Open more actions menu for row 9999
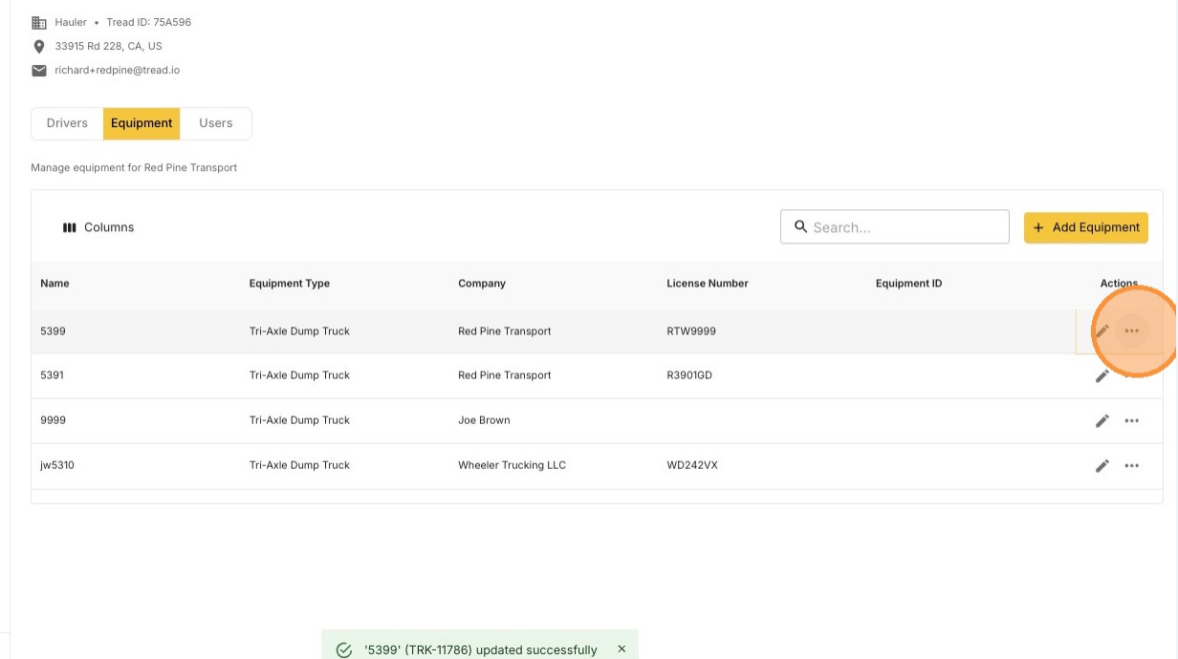 [x=1132, y=420]
